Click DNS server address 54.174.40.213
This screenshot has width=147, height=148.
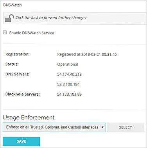70,74
